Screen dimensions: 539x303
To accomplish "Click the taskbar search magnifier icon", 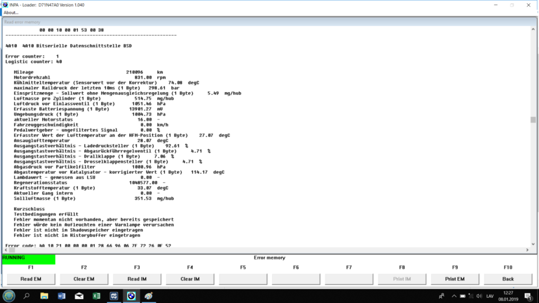I will click(x=27, y=295).
